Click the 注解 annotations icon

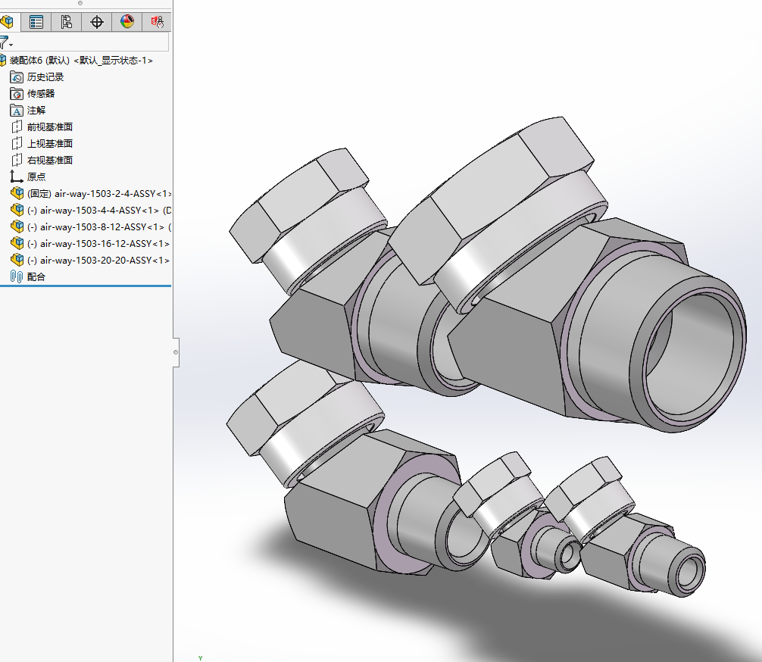17,111
